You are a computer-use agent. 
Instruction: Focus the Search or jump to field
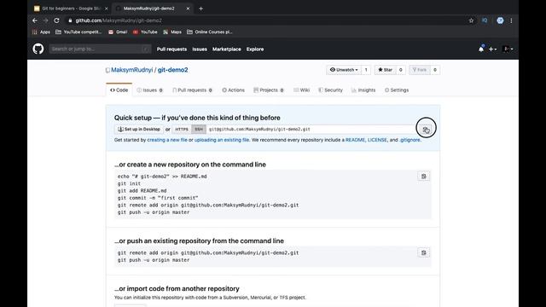click(x=100, y=49)
